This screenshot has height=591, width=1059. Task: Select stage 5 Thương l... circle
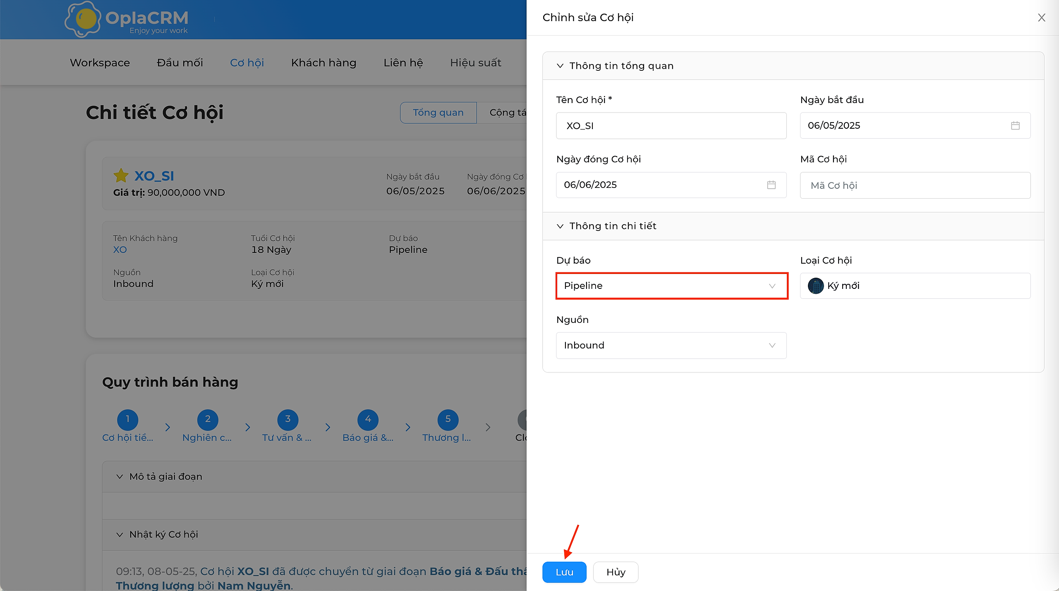(448, 419)
